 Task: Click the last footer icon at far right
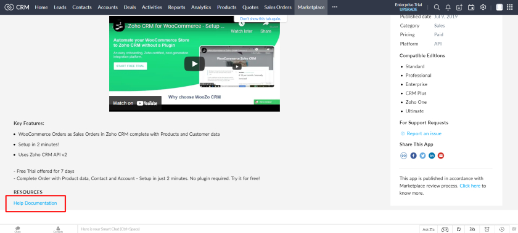(x=514, y=229)
